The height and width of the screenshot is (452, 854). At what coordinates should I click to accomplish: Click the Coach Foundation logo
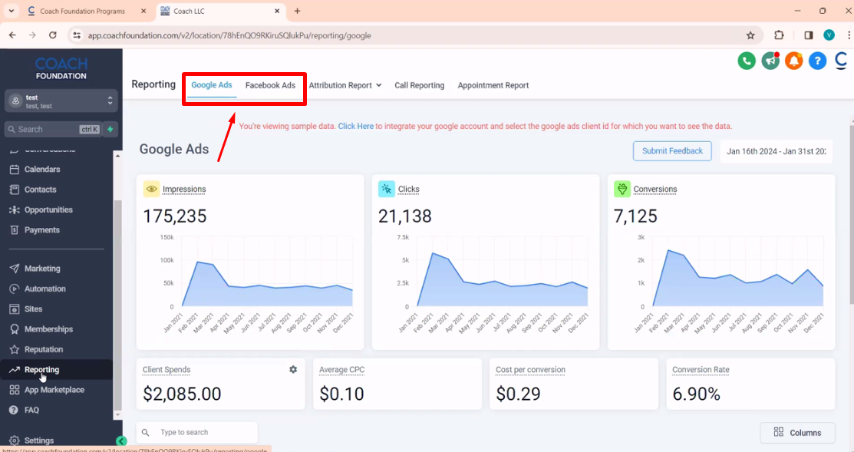coord(61,68)
